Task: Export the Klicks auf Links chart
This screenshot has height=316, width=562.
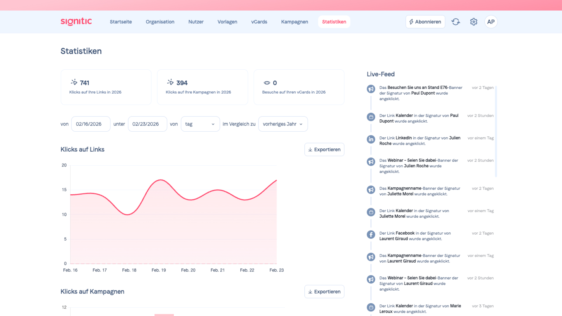Action: tap(324, 150)
